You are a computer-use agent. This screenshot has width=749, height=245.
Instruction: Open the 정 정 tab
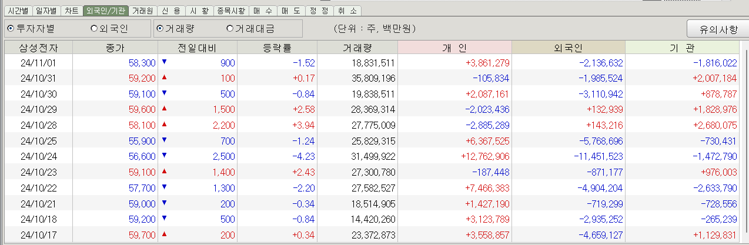pyautogui.click(x=319, y=11)
